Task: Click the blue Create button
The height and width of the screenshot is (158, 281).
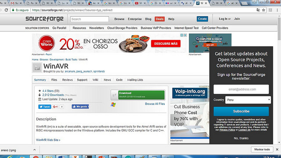Action: pyautogui.click(x=202, y=19)
